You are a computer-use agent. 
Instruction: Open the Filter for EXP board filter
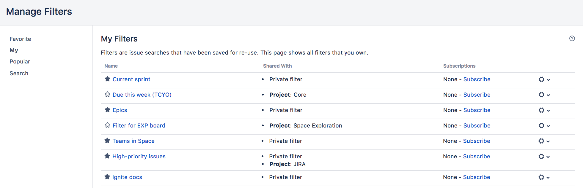tap(139, 125)
